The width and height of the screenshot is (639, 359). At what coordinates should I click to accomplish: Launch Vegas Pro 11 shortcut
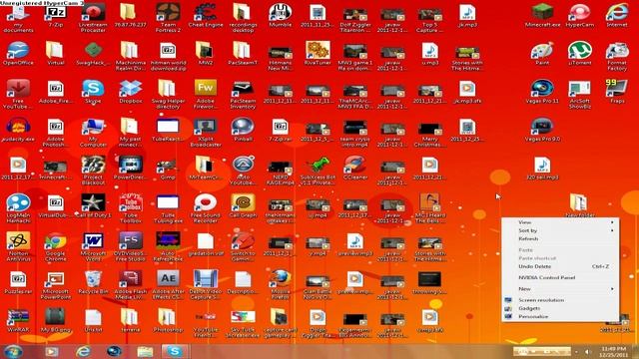(x=542, y=89)
